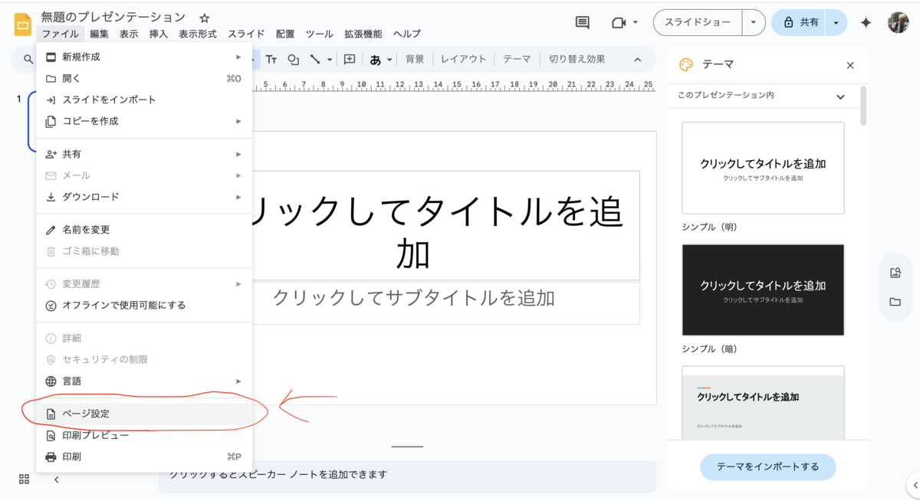Screen dimensions: 920x501
Task: Open the 編集 menu
Action: click(99, 34)
